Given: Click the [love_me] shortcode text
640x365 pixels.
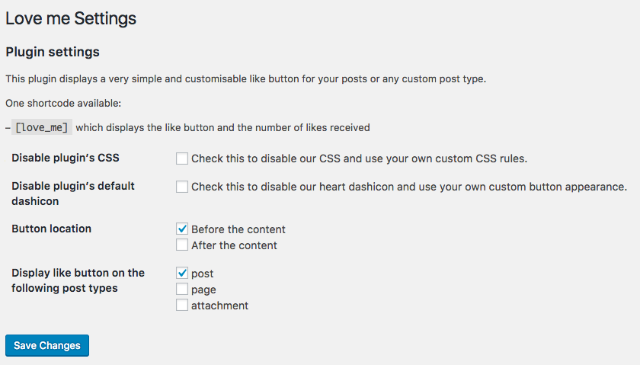Looking at the screenshot, I should click(x=42, y=128).
